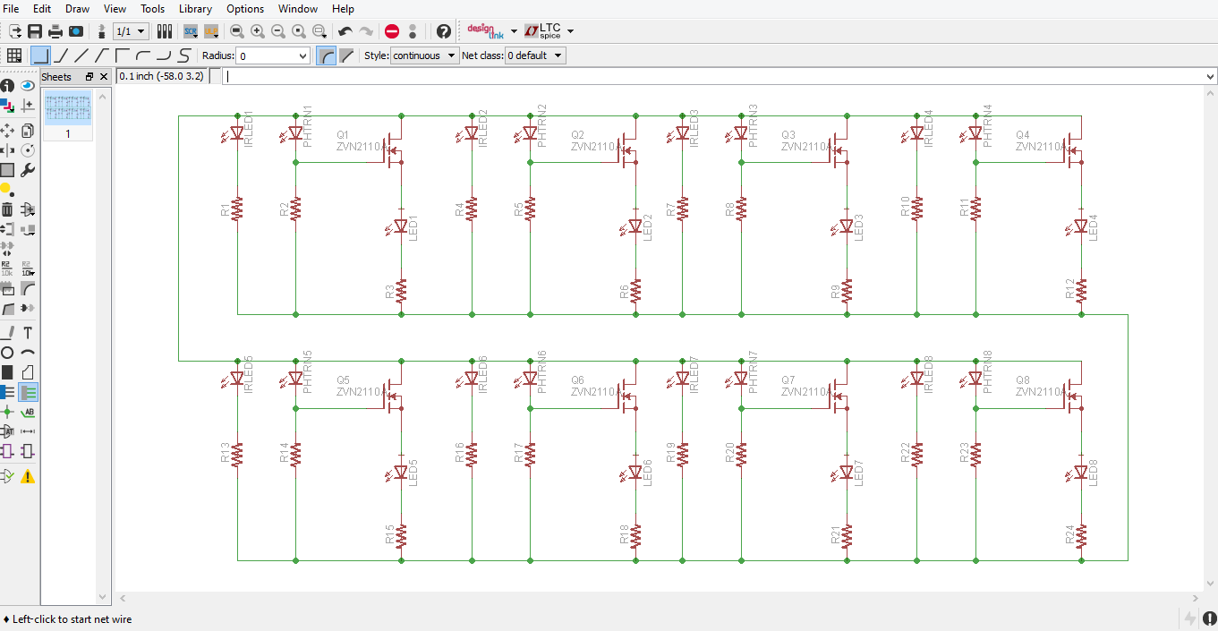The image size is (1218, 631).
Task: Select the zoom-in magnifier tool
Action: coord(258,31)
